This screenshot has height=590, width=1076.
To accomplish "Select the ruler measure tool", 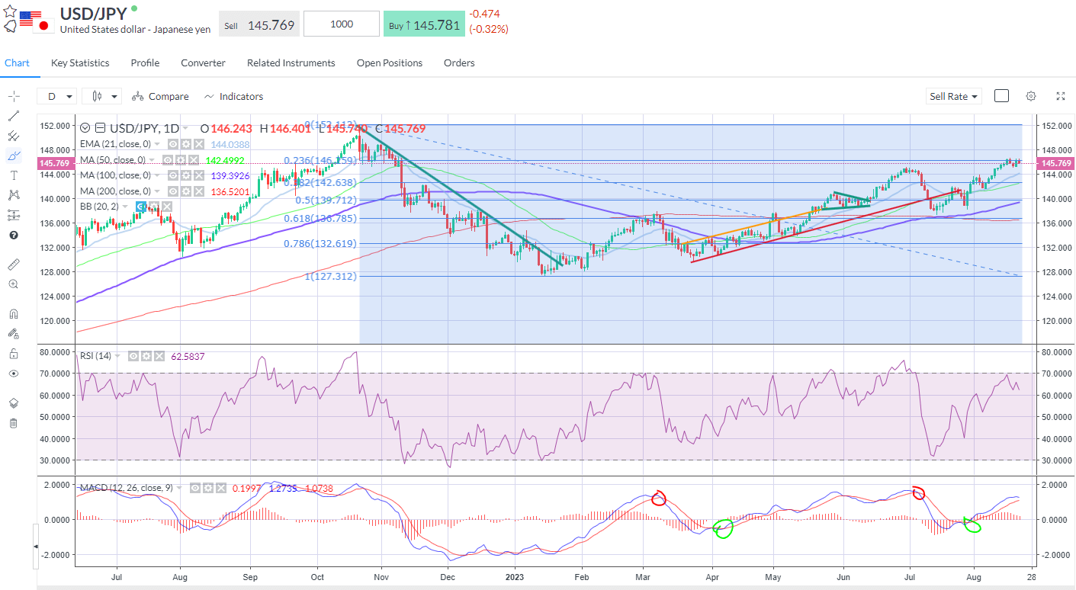I will point(13,264).
